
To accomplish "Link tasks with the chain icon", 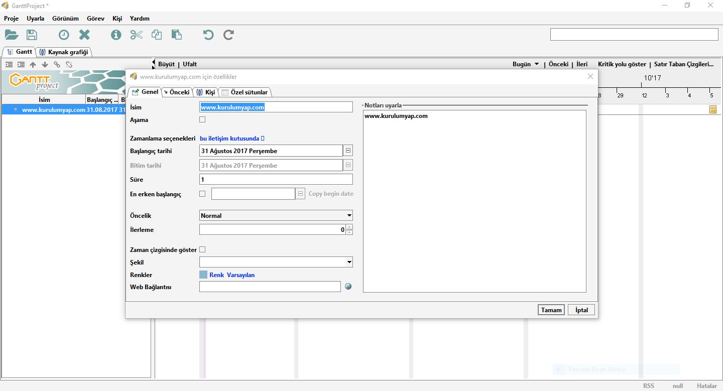I will click(57, 64).
